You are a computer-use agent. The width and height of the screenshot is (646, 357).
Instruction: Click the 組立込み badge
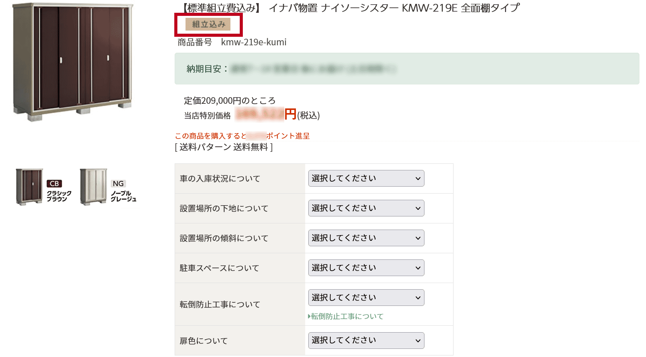pyautogui.click(x=208, y=24)
